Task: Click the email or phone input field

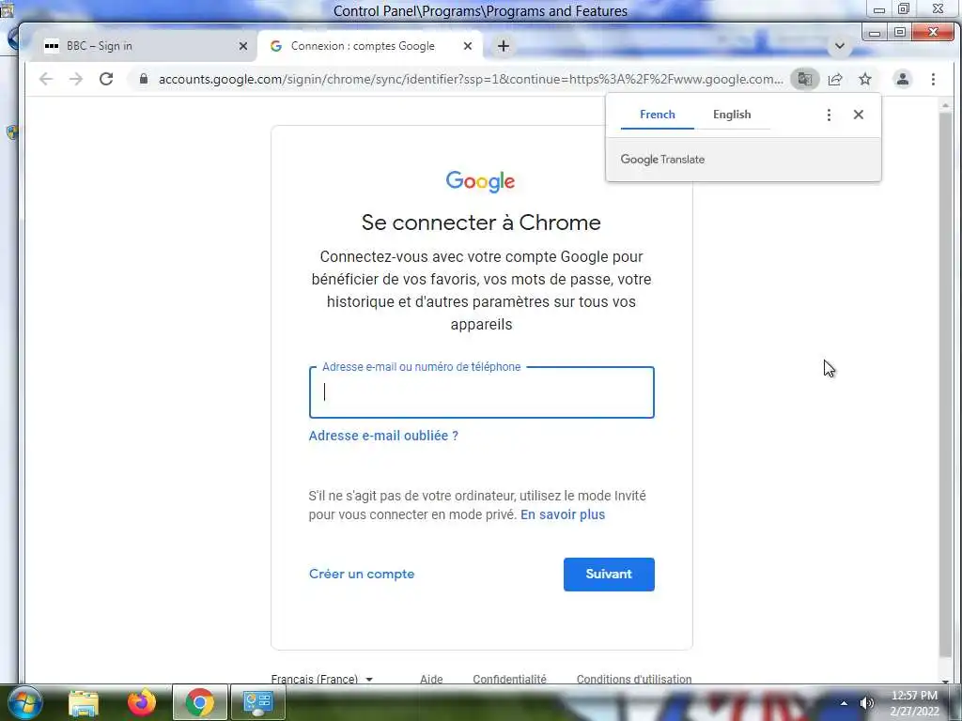Action: [x=482, y=392]
